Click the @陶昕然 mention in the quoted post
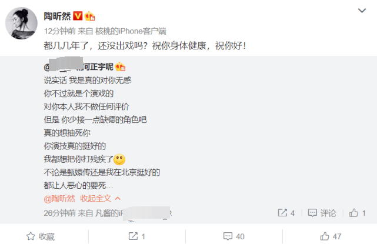This screenshot has width=377, height=244. coord(59,199)
